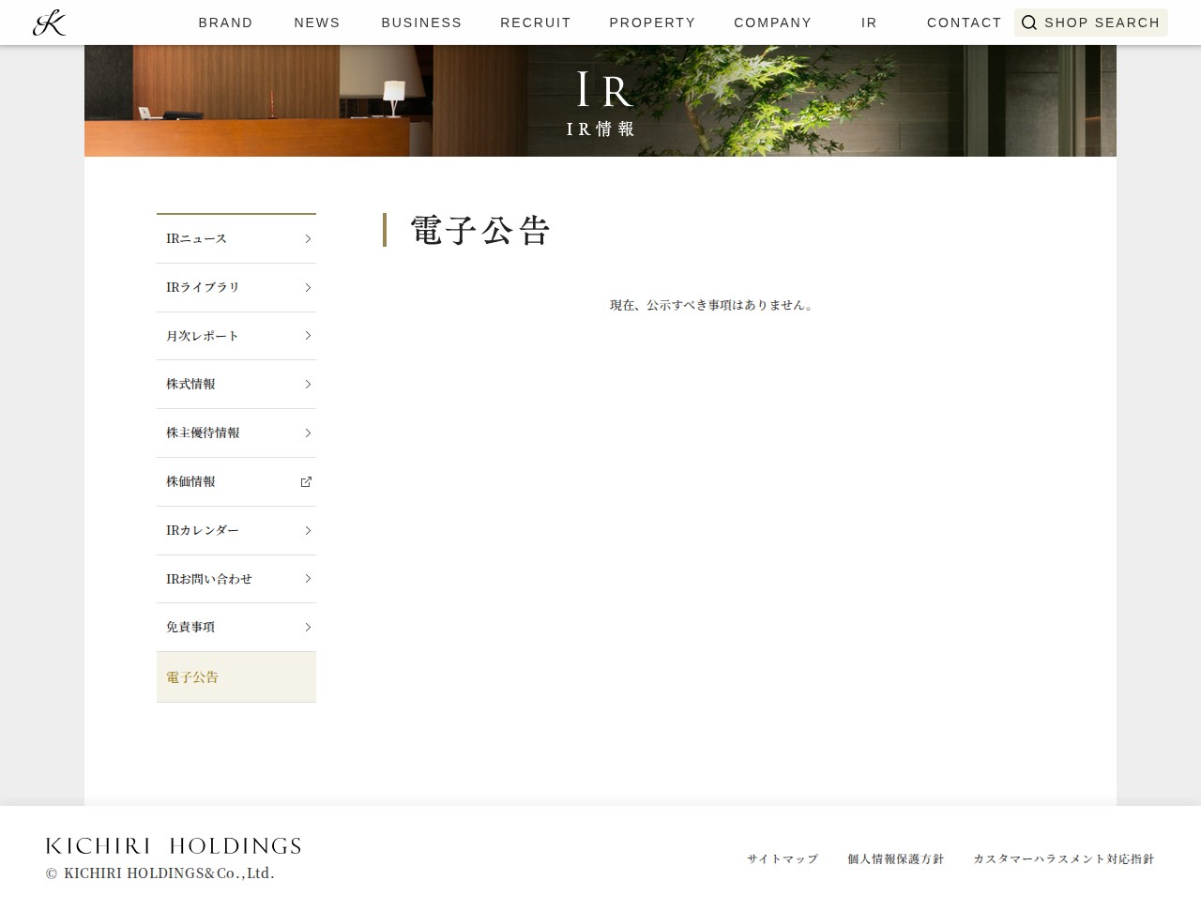The image size is (1201, 911).
Task: Open IRカレンダー in the sidebar
Action: tap(236, 531)
